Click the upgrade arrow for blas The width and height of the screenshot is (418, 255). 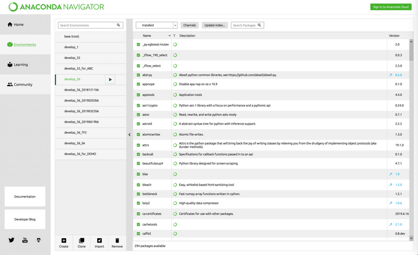click(390, 174)
